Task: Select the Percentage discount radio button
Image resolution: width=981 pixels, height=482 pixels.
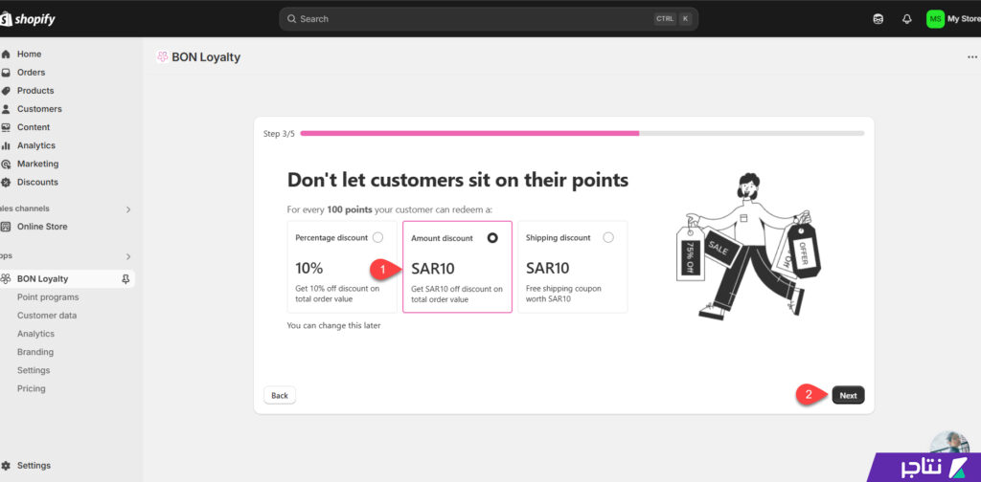Action: 377,237
